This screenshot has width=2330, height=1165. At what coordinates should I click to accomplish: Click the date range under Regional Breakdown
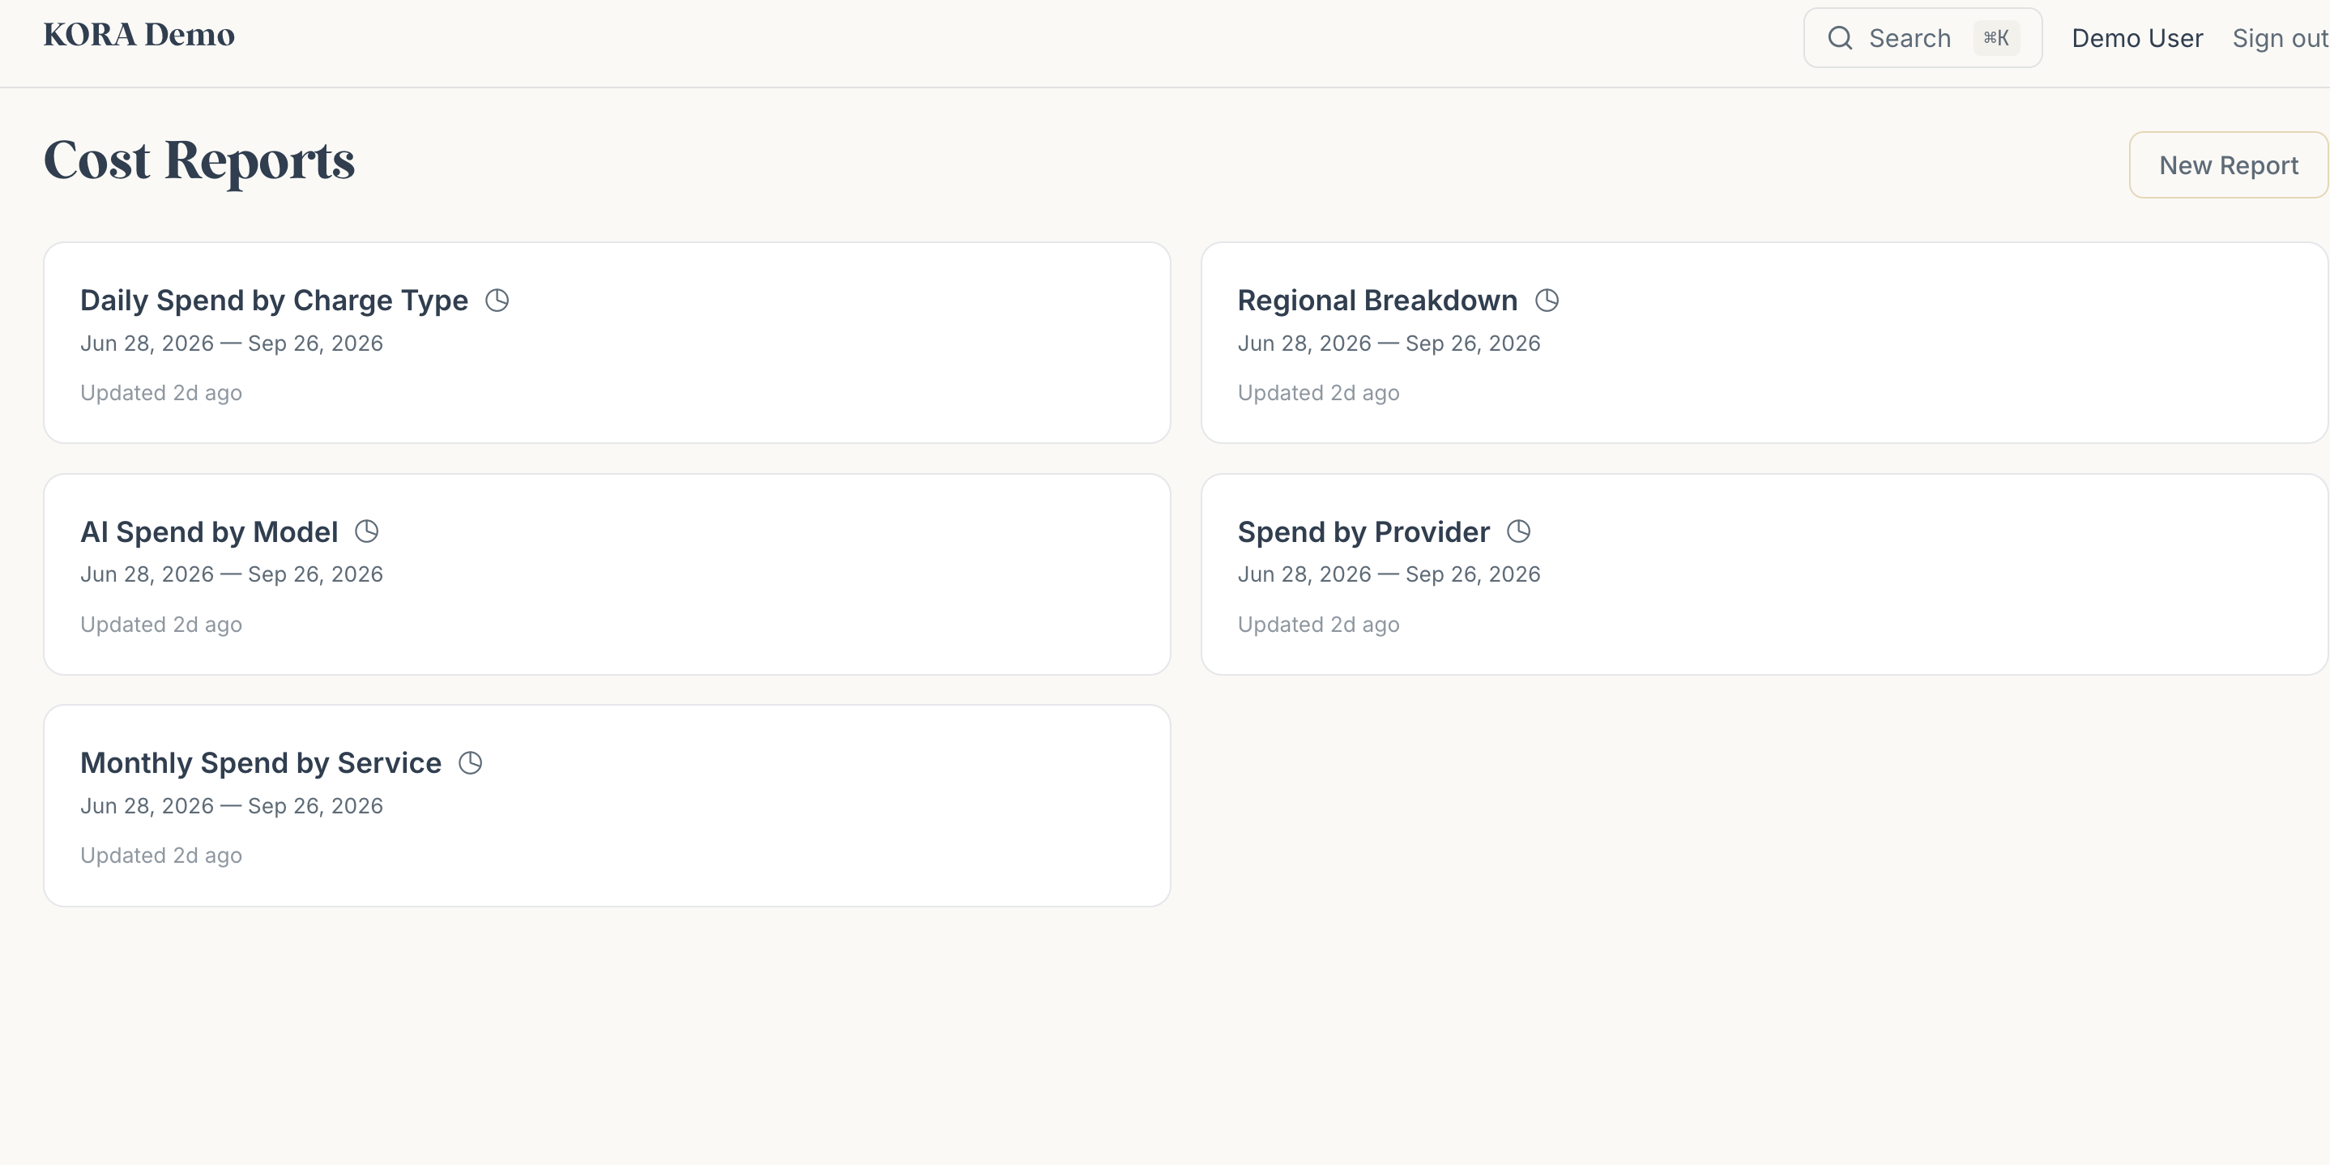1389,344
